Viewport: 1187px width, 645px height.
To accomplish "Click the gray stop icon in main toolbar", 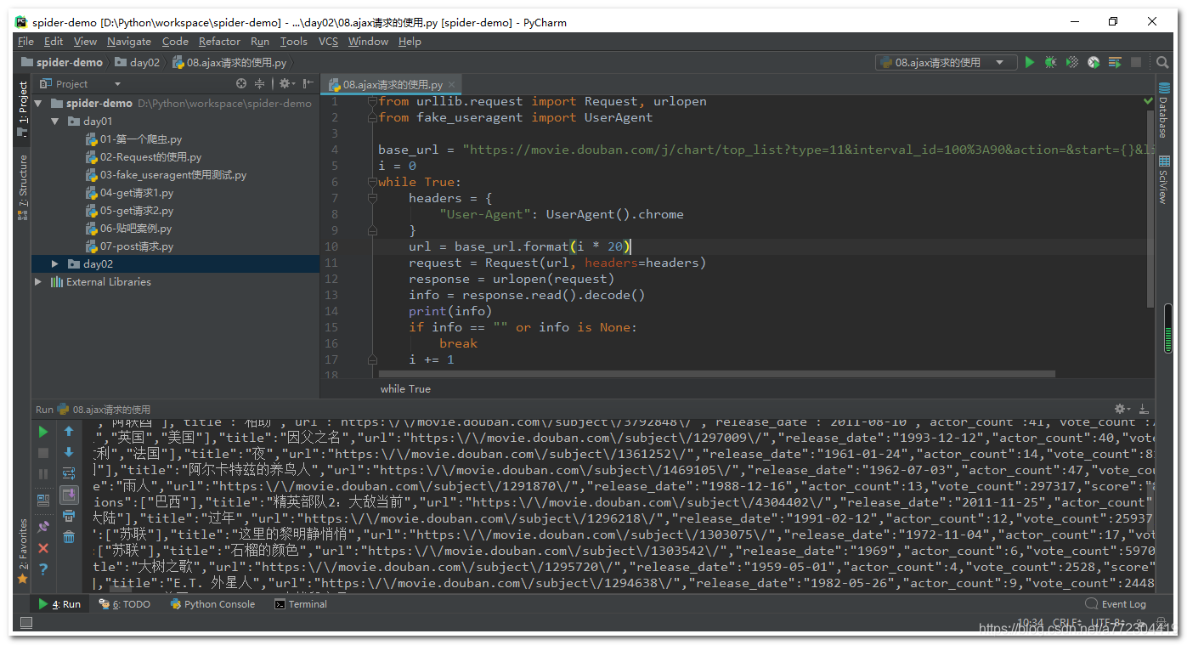I will [x=1136, y=62].
